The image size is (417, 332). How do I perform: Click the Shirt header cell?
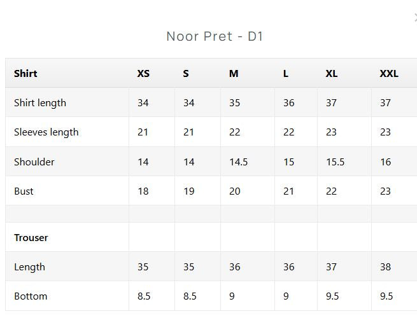[x=25, y=74]
